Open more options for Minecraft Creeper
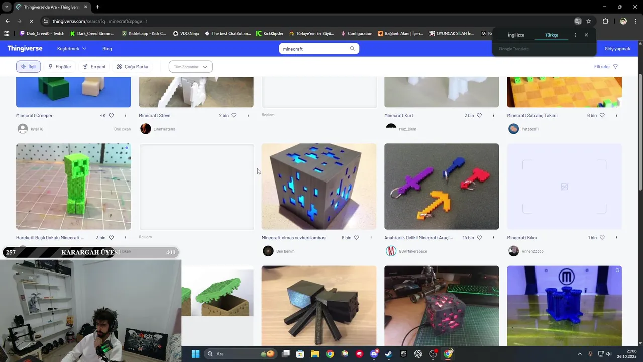The image size is (643, 362). click(x=126, y=115)
